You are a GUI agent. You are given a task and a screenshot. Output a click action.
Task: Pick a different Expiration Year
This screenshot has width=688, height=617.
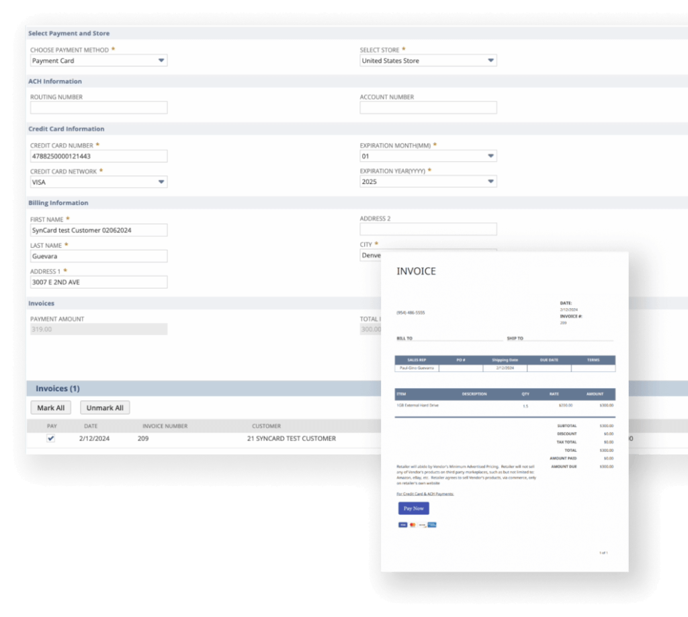pos(428,182)
